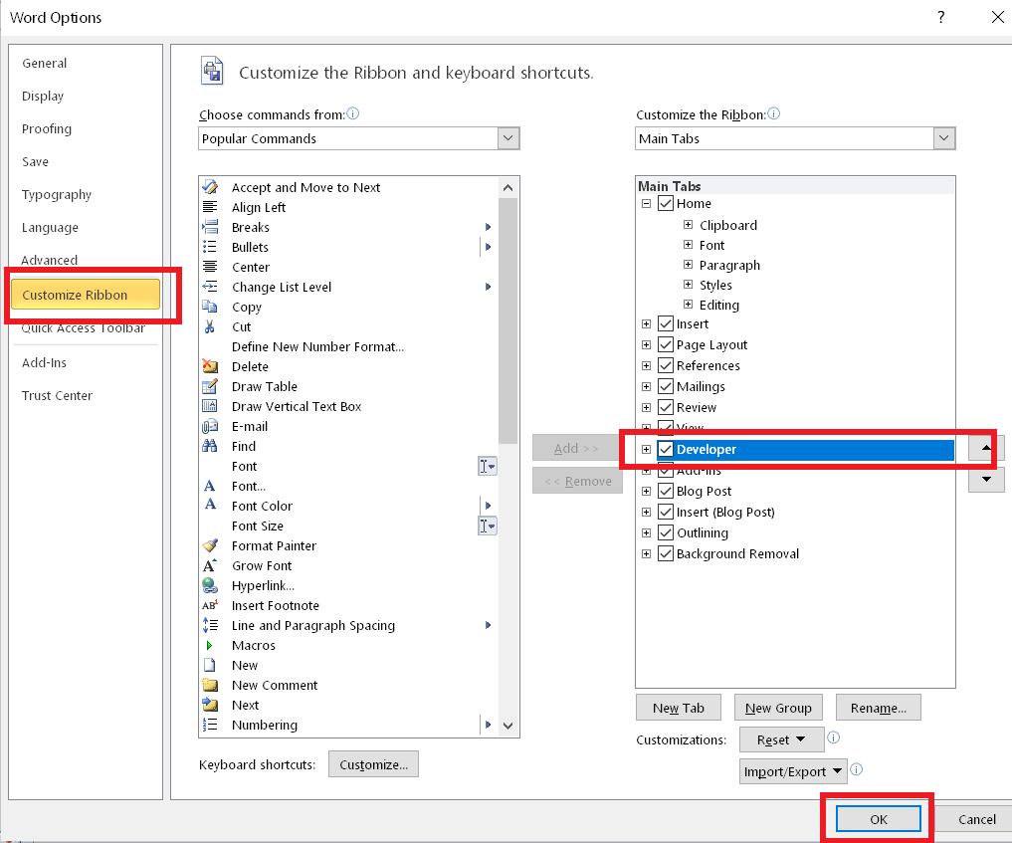This screenshot has height=843, width=1012.
Task: Click the New Tab button
Action: pyautogui.click(x=679, y=708)
